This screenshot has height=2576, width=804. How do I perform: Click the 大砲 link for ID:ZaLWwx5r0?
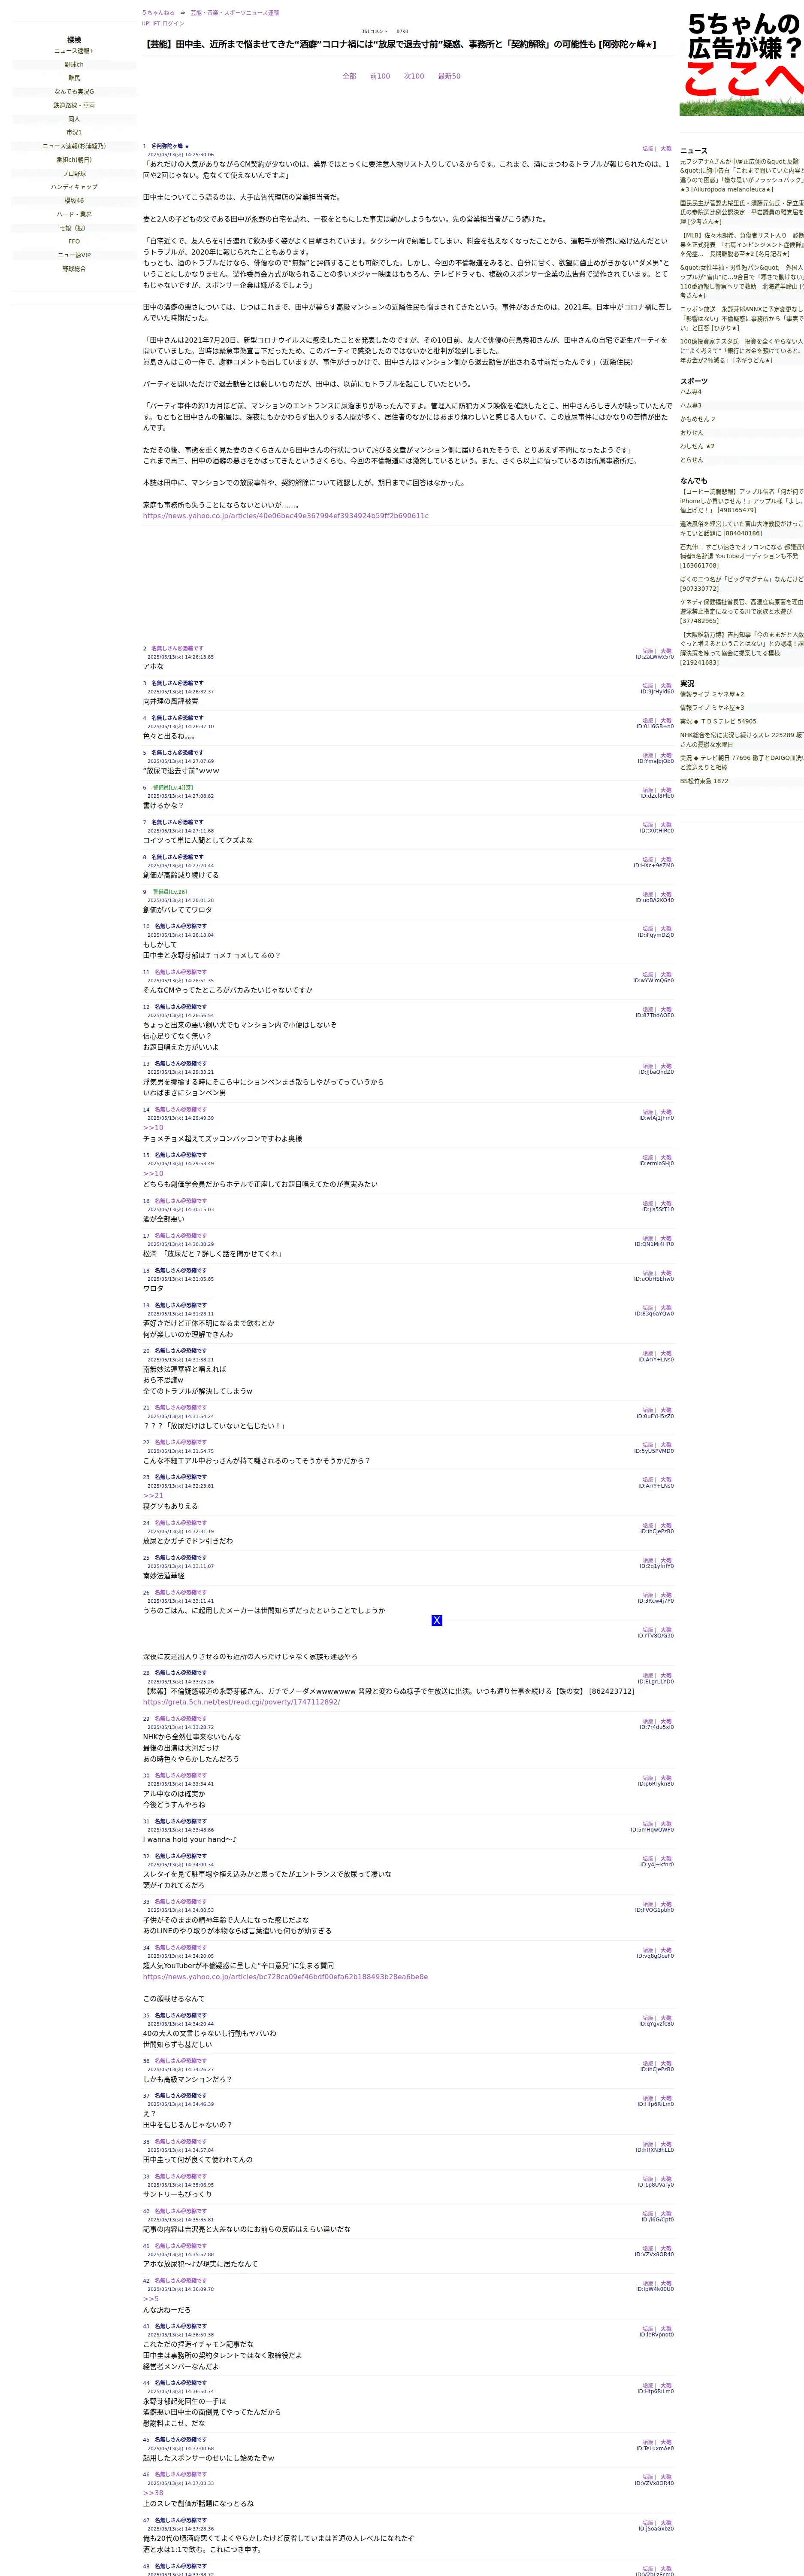[x=666, y=651]
